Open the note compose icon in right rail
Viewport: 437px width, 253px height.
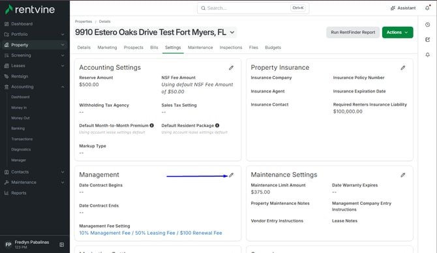pyautogui.click(x=427, y=40)
